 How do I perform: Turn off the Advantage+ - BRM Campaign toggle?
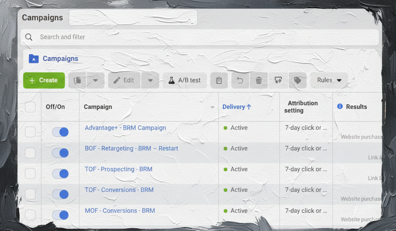click(60, 132)
